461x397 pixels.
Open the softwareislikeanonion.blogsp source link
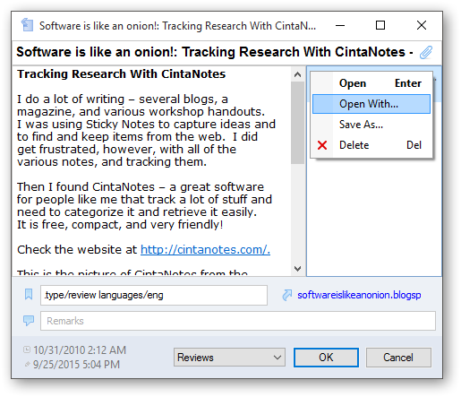click(x=359, y=295)
